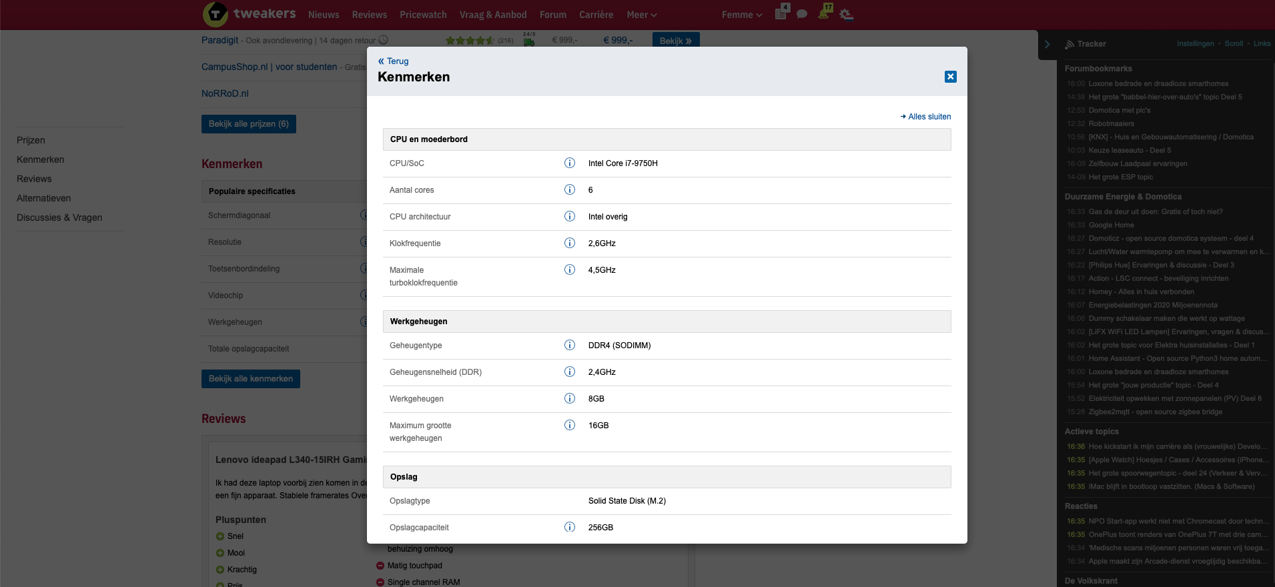The image size is (1275, 587).
Task: Jump to Discussies & Vragen in navigation
Action: (x=59, y=217)
